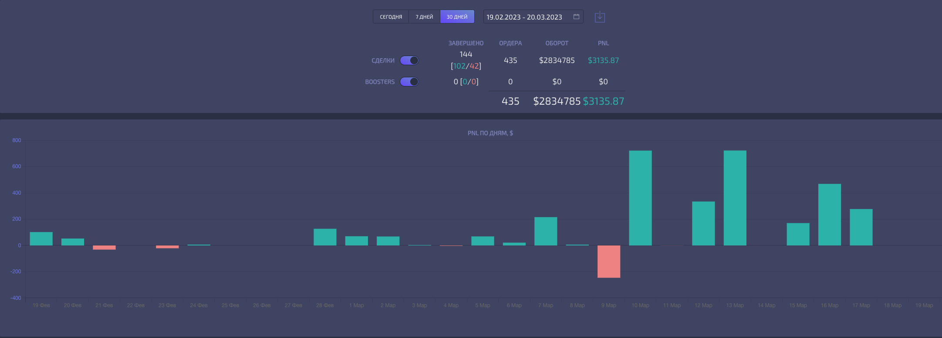
Task: Click the 28 Фев green bar
Action: pos(325,237)
